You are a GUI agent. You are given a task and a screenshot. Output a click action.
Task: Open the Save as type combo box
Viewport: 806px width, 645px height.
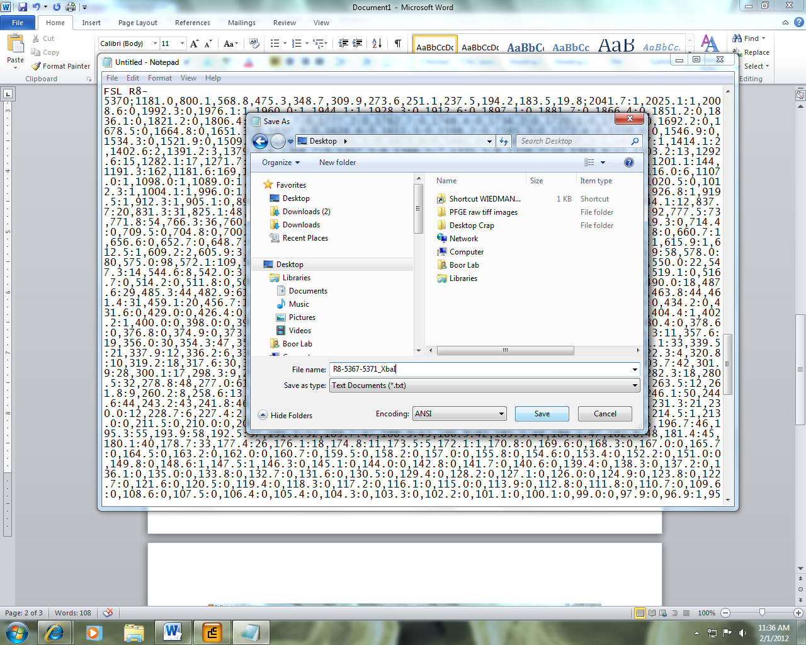(x=485, y=385)
